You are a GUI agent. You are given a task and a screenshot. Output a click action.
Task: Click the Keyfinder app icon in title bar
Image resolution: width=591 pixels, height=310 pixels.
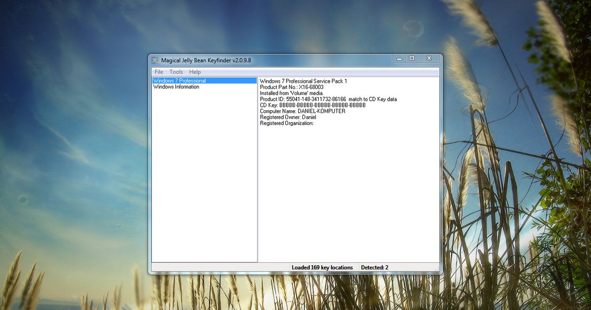(x=155, y=60)
